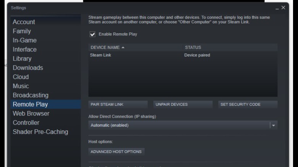Open the Allow Direct Connection dropdown

[183, 125]
